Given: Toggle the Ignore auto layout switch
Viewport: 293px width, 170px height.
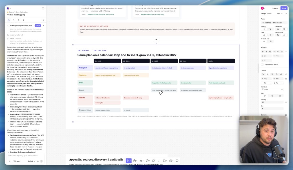Looking at the screenshot, I should click(263, 64).
